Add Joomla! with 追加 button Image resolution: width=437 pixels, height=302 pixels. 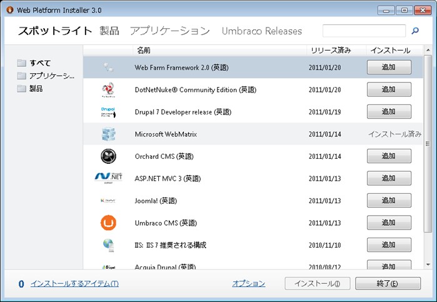[x=389, y=201]
